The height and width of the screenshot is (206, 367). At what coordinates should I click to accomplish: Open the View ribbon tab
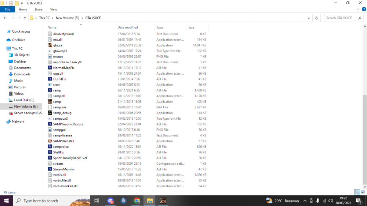(x=53, y=10)
